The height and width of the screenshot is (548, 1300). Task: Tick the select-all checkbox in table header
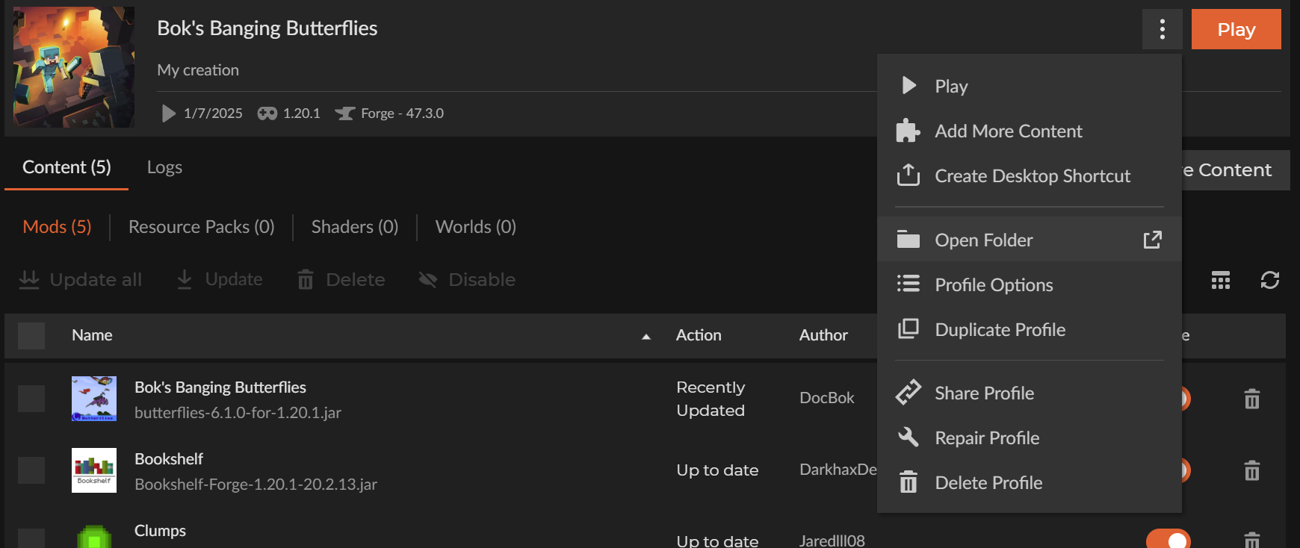click(31, 336)
